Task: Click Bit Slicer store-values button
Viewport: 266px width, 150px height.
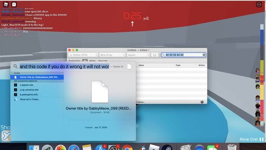Action: point(155,55)
